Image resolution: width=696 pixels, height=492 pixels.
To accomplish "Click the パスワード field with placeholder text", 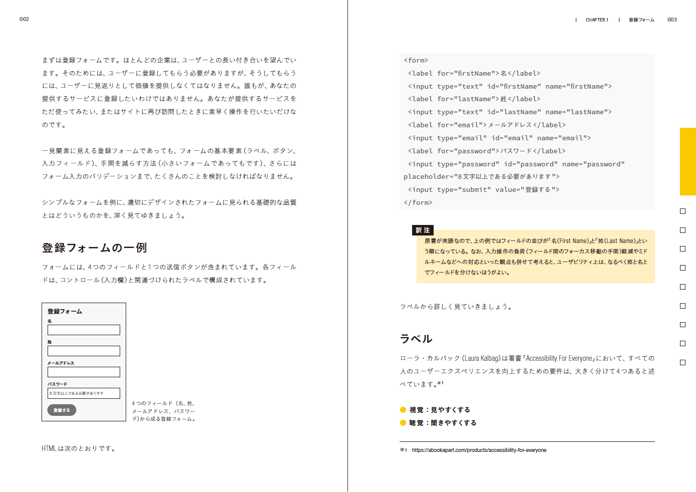I will click(84, 393).
